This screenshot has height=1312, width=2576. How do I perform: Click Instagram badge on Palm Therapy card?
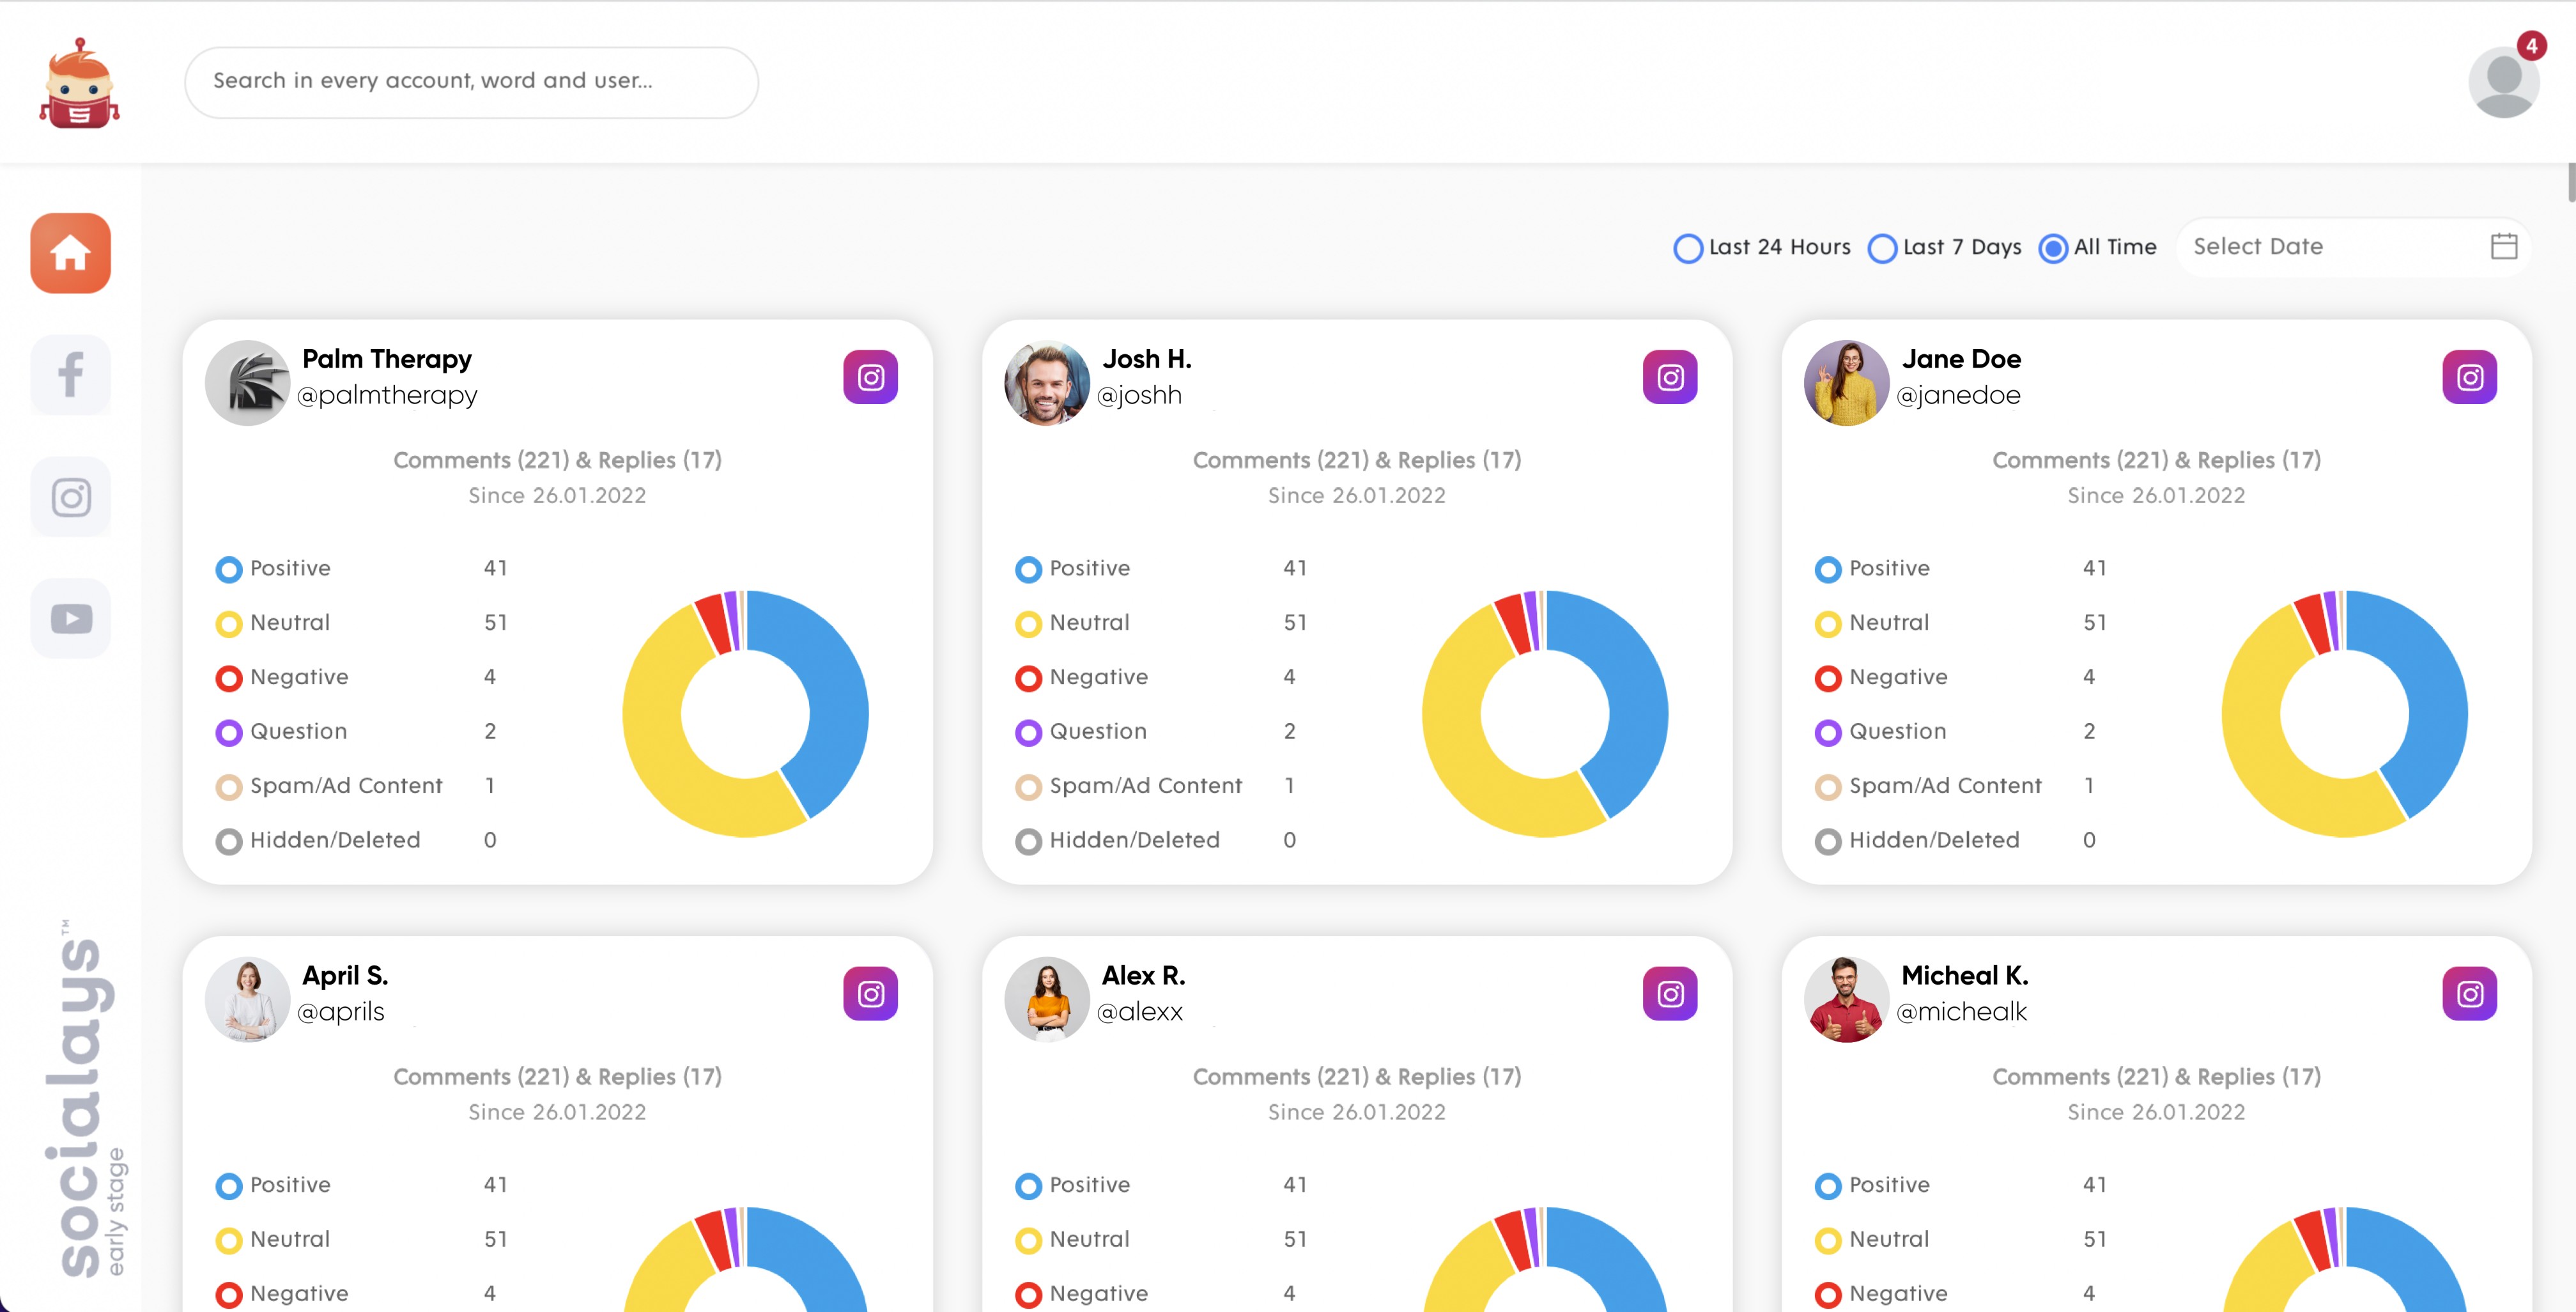pyautogui.click(x=870, y=377)
